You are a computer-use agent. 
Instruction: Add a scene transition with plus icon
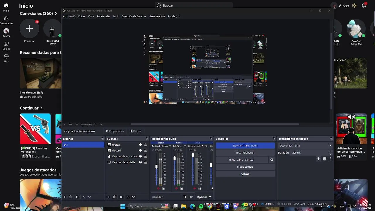318,159
